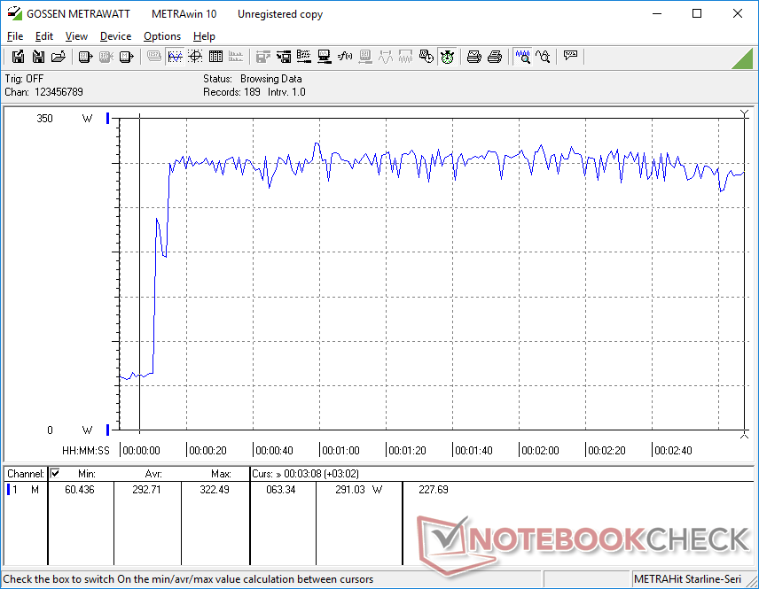Click the 00:01:00 time axis label
This screenshot has width=759, height=589.
(x=340, y=451)
